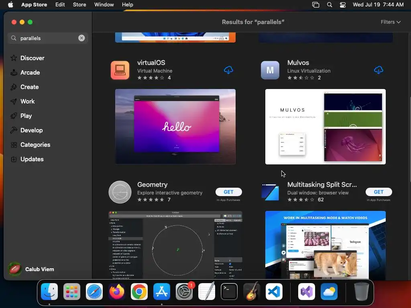Screen dimensions: 411x308
Task: Open the Geometry title link
Action: (152, 184)
